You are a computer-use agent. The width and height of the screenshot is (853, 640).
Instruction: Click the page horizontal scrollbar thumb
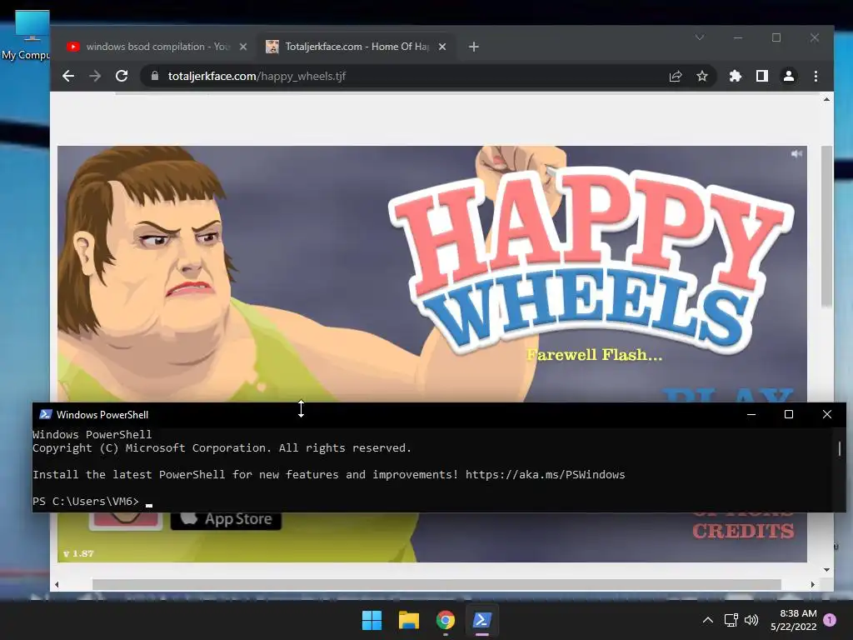[x=436, y=584]
